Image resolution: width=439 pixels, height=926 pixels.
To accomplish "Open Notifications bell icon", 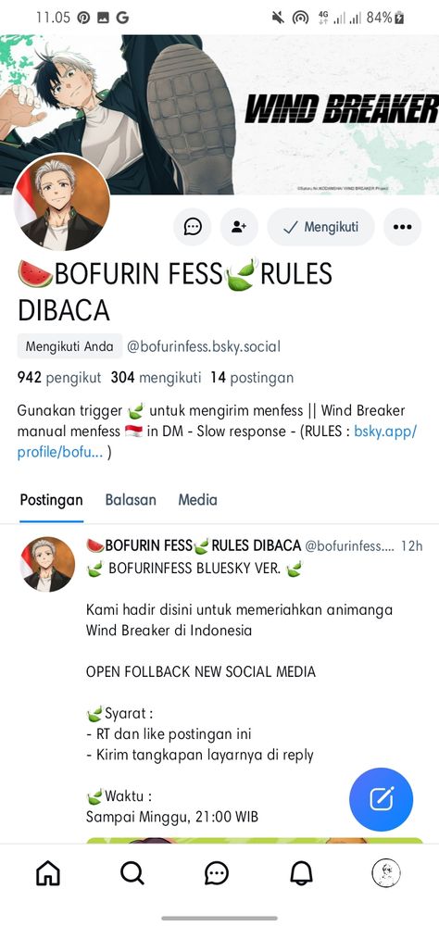I will (x=301, y=872).
